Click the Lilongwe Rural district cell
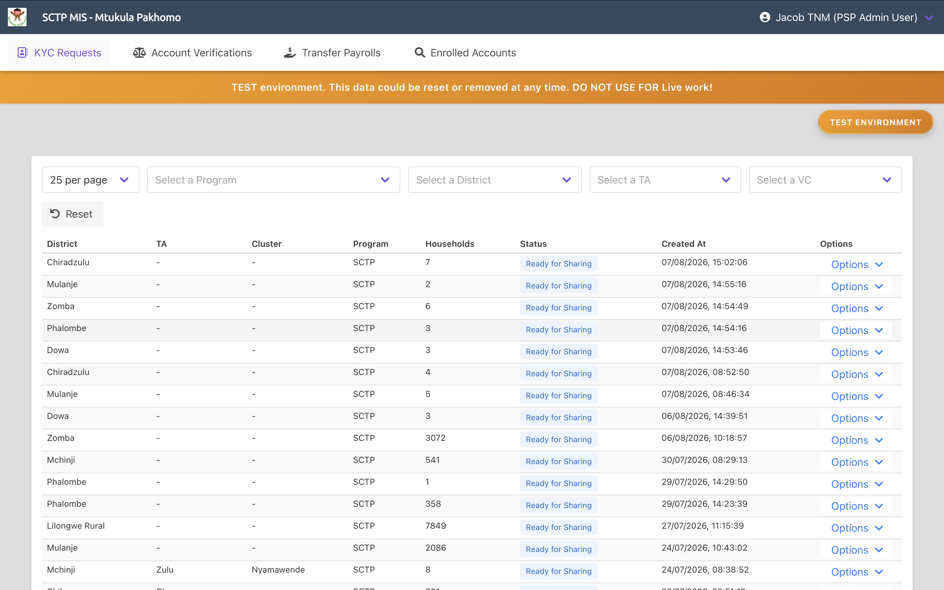The height and width of the screenshot is (590, 944). [x=76, y=526]
